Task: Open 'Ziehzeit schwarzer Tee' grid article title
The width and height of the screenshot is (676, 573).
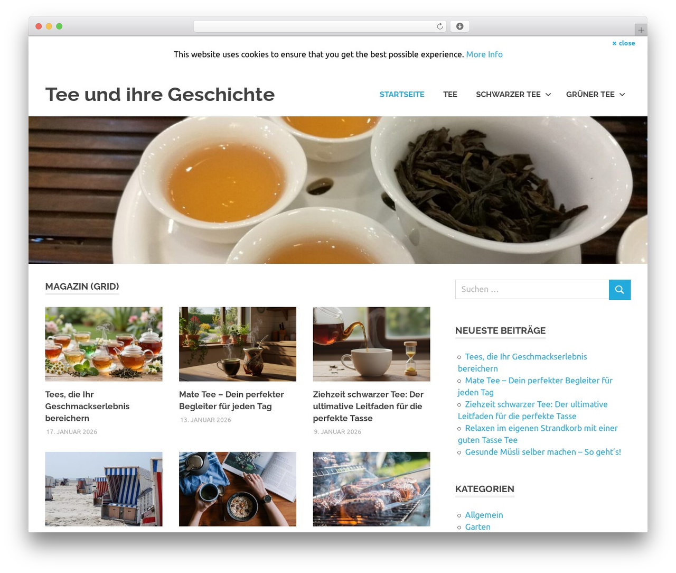Action: click(368, 406)
